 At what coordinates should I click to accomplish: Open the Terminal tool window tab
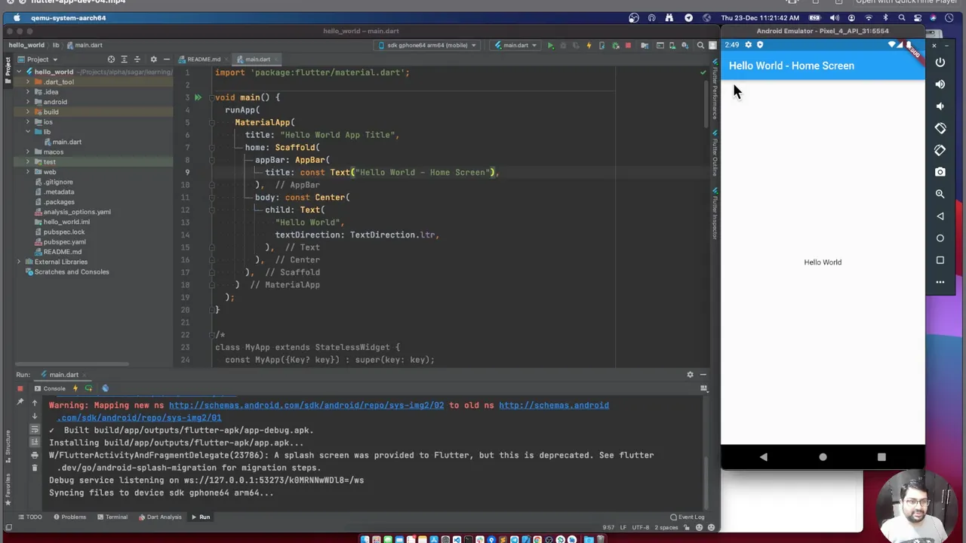tap(112, 517)
